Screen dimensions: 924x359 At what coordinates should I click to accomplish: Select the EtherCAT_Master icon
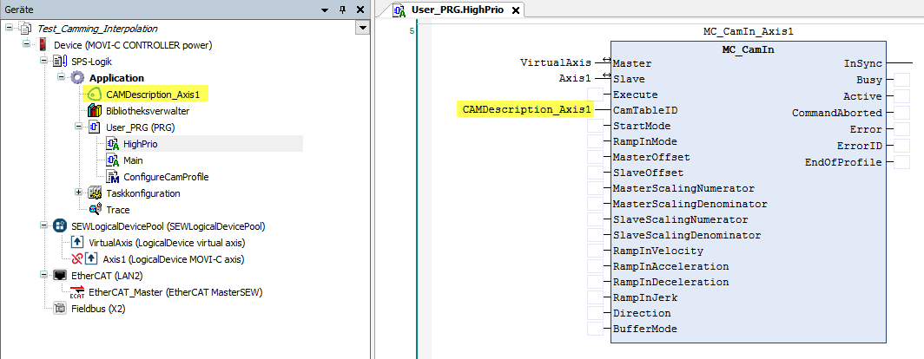[x=76, y=292]
